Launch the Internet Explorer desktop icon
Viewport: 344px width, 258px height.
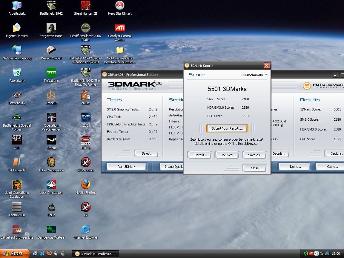tap(86, 232)
